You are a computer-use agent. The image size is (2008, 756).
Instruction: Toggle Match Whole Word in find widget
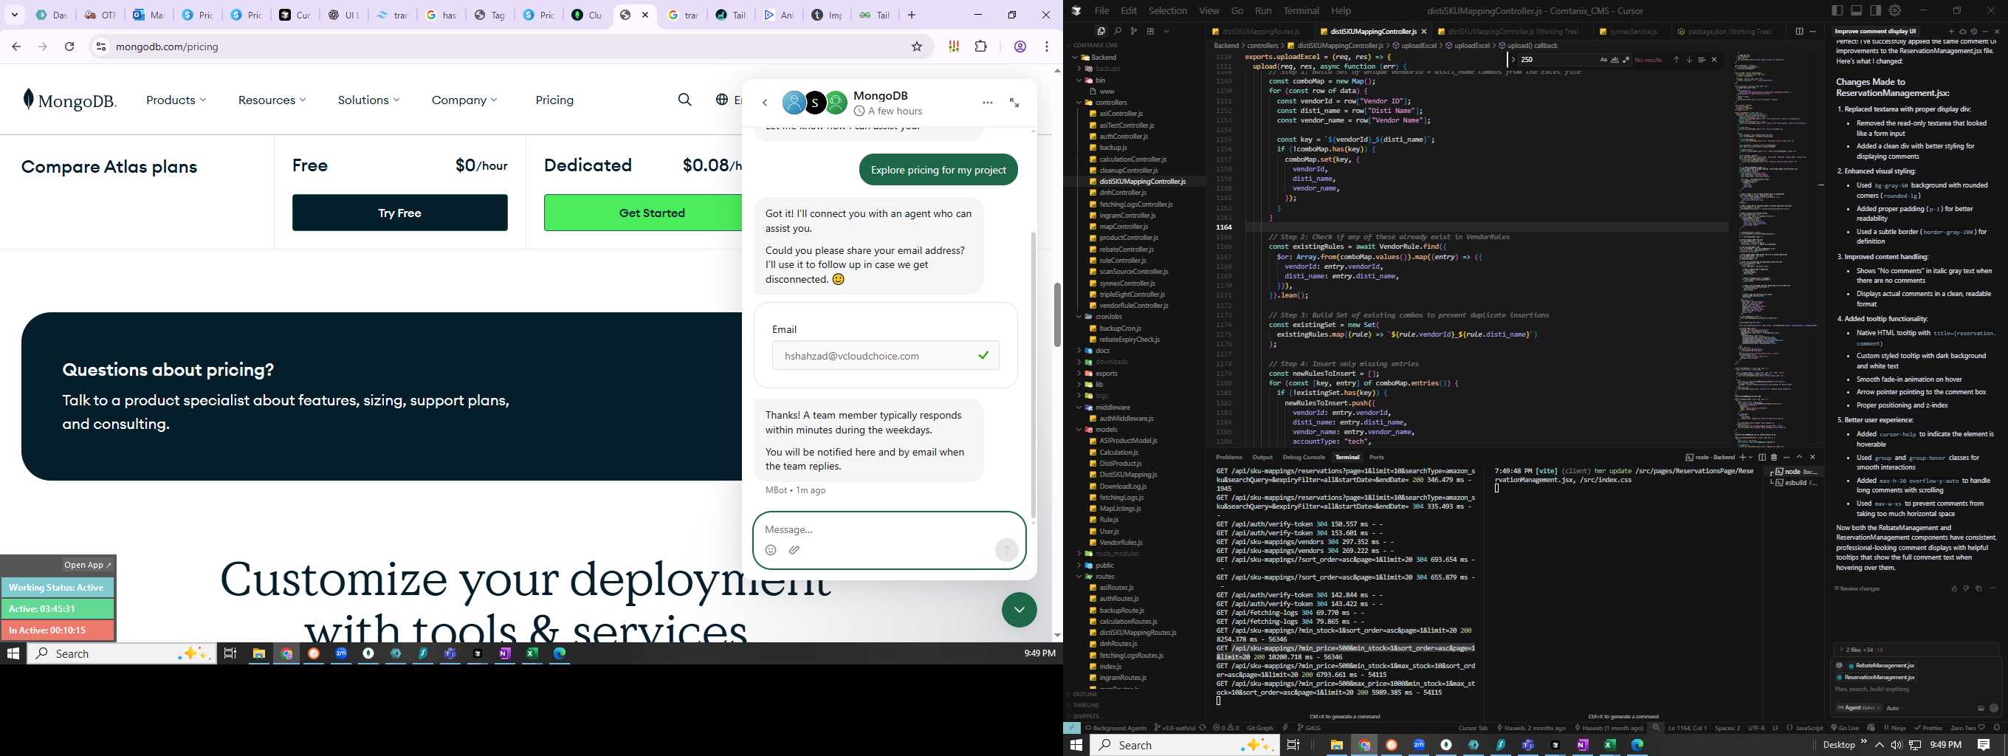(x=1615, y=60)
